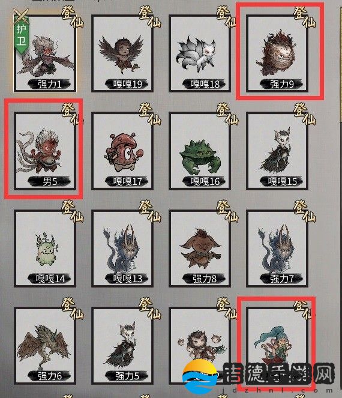The image size is (342, 398).
Task: Choose the cloaked cat card 强力5
Action: click(122, 346)
